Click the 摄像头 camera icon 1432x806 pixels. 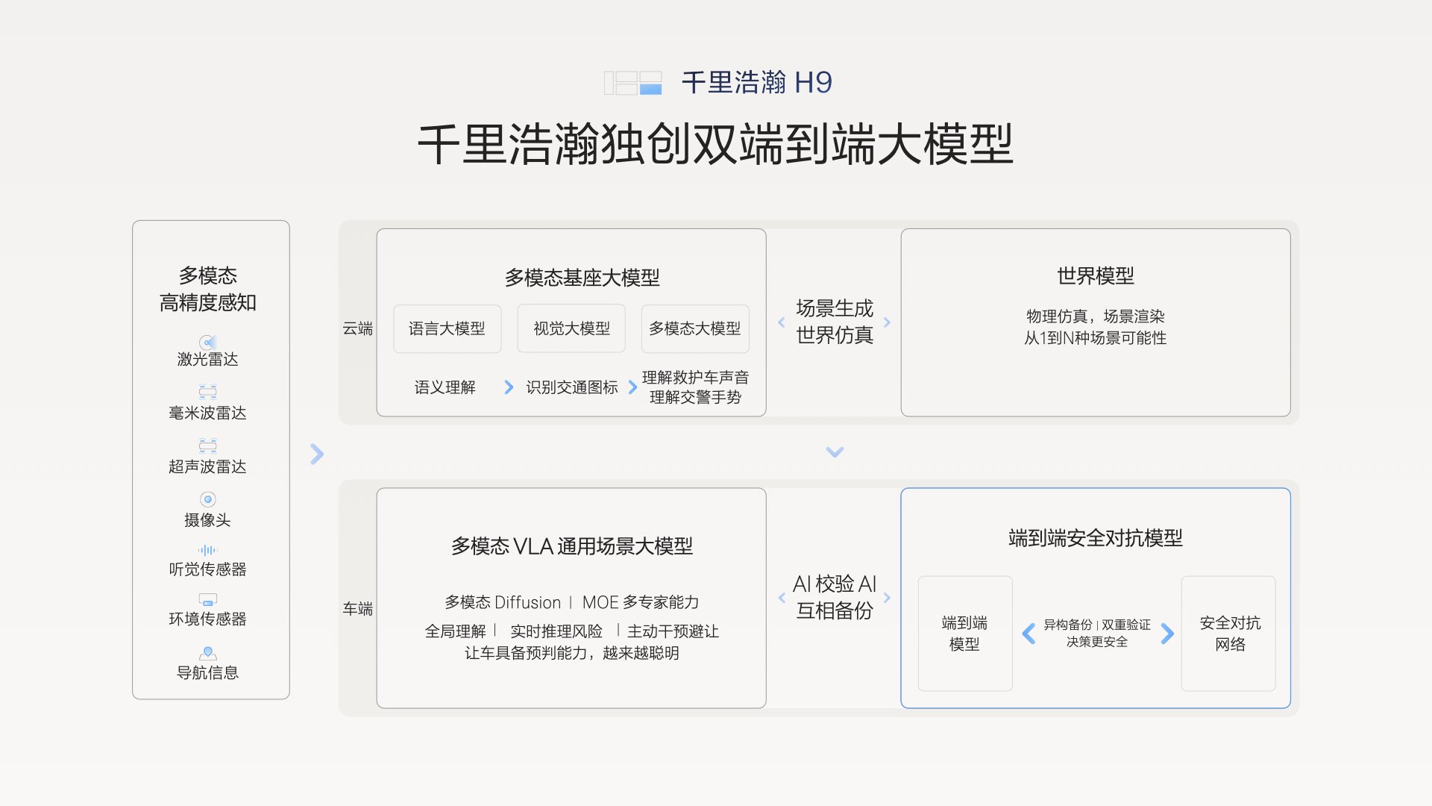click(x=207, y=499)
